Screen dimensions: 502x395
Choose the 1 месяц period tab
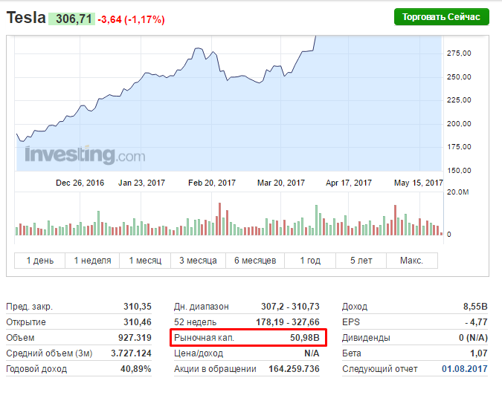(x=146, y=260)
